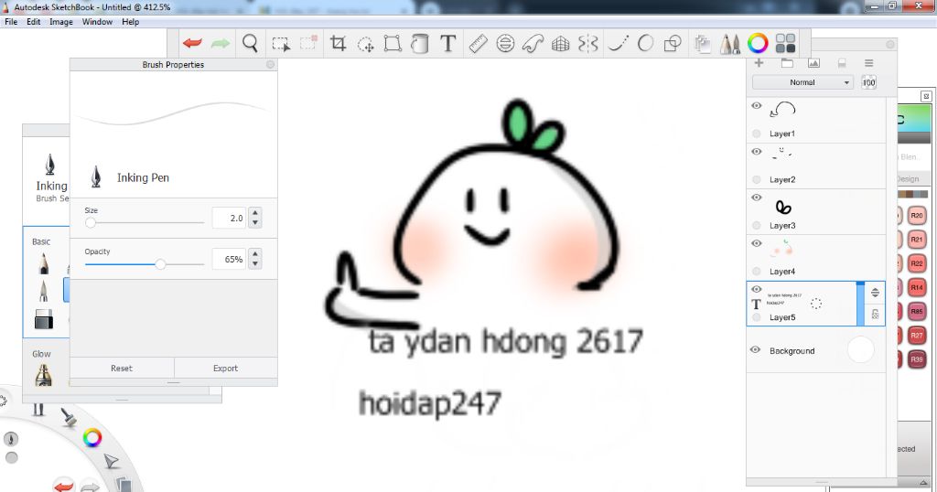The height and width of the screenshot is (492, 937).
Task: Decrease Opacity with down arrow
Action: point(255,264)
